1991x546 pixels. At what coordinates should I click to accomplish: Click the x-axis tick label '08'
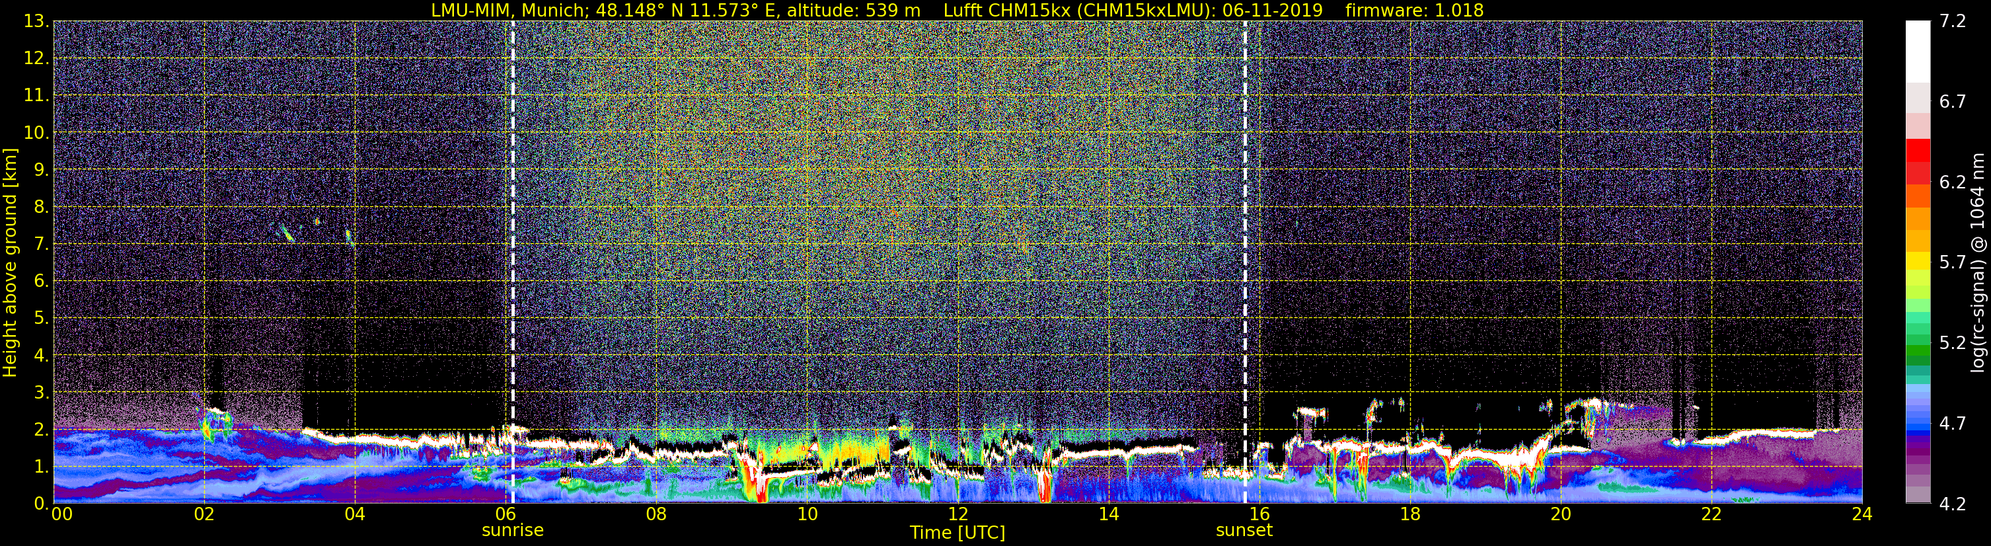(656, 514)
